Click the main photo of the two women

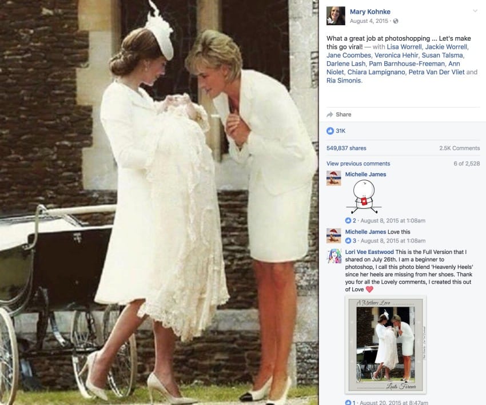[x=160, y=202]
